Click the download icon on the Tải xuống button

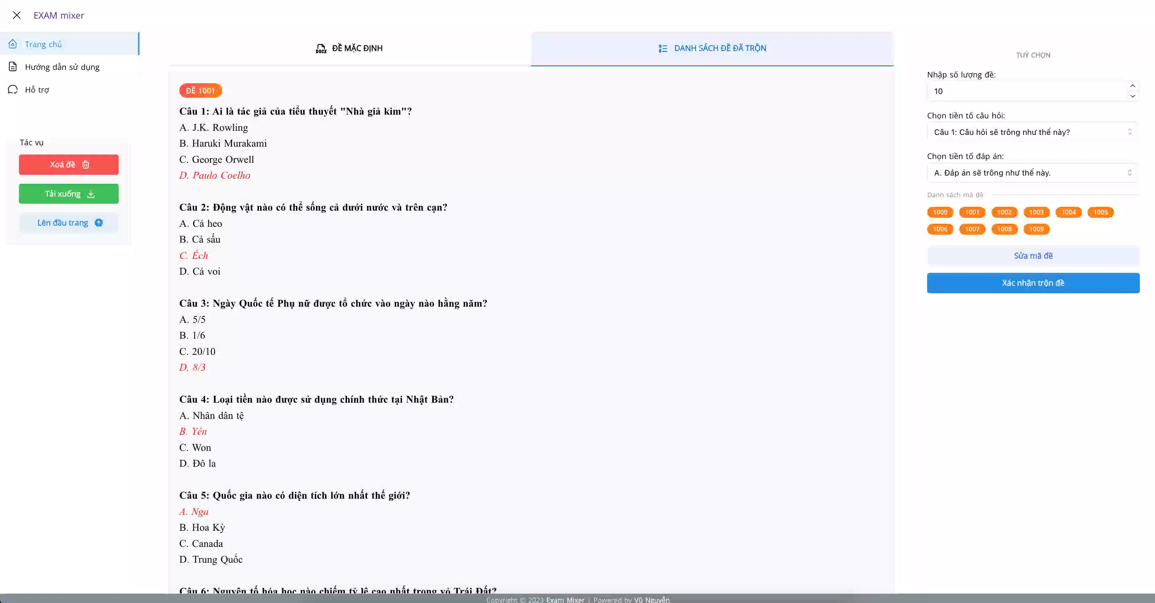tap(91, 194)
